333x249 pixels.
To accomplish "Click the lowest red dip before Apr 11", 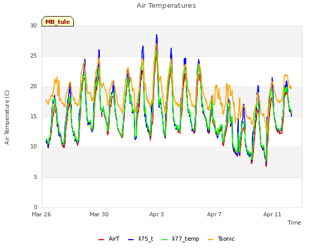I will [x=266, y=165].
